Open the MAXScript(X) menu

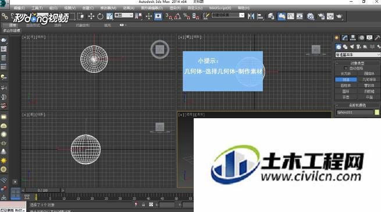pyautogui.click(x=220, y=8)
